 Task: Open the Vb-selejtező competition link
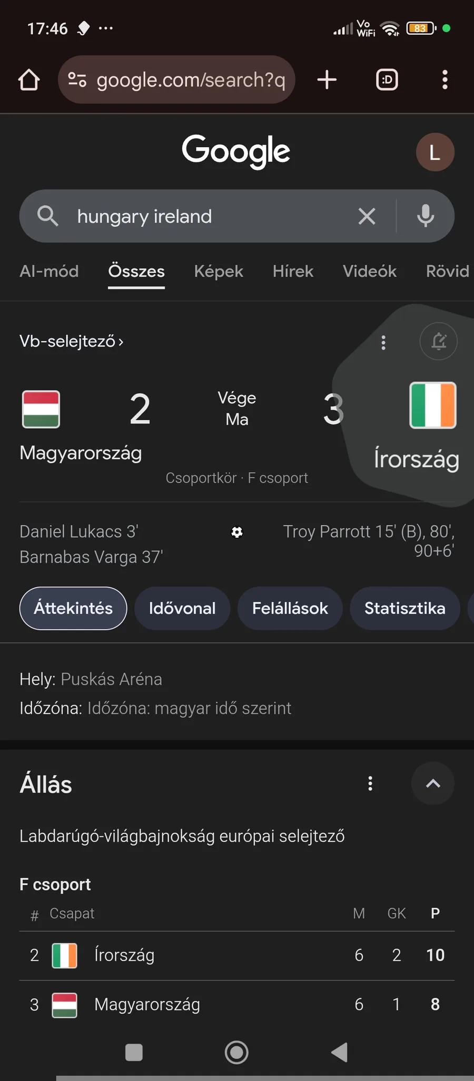pyautogui.click(x=72, y=342)
